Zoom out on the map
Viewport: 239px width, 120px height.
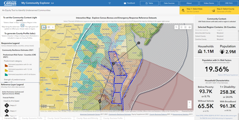point(190,106)
